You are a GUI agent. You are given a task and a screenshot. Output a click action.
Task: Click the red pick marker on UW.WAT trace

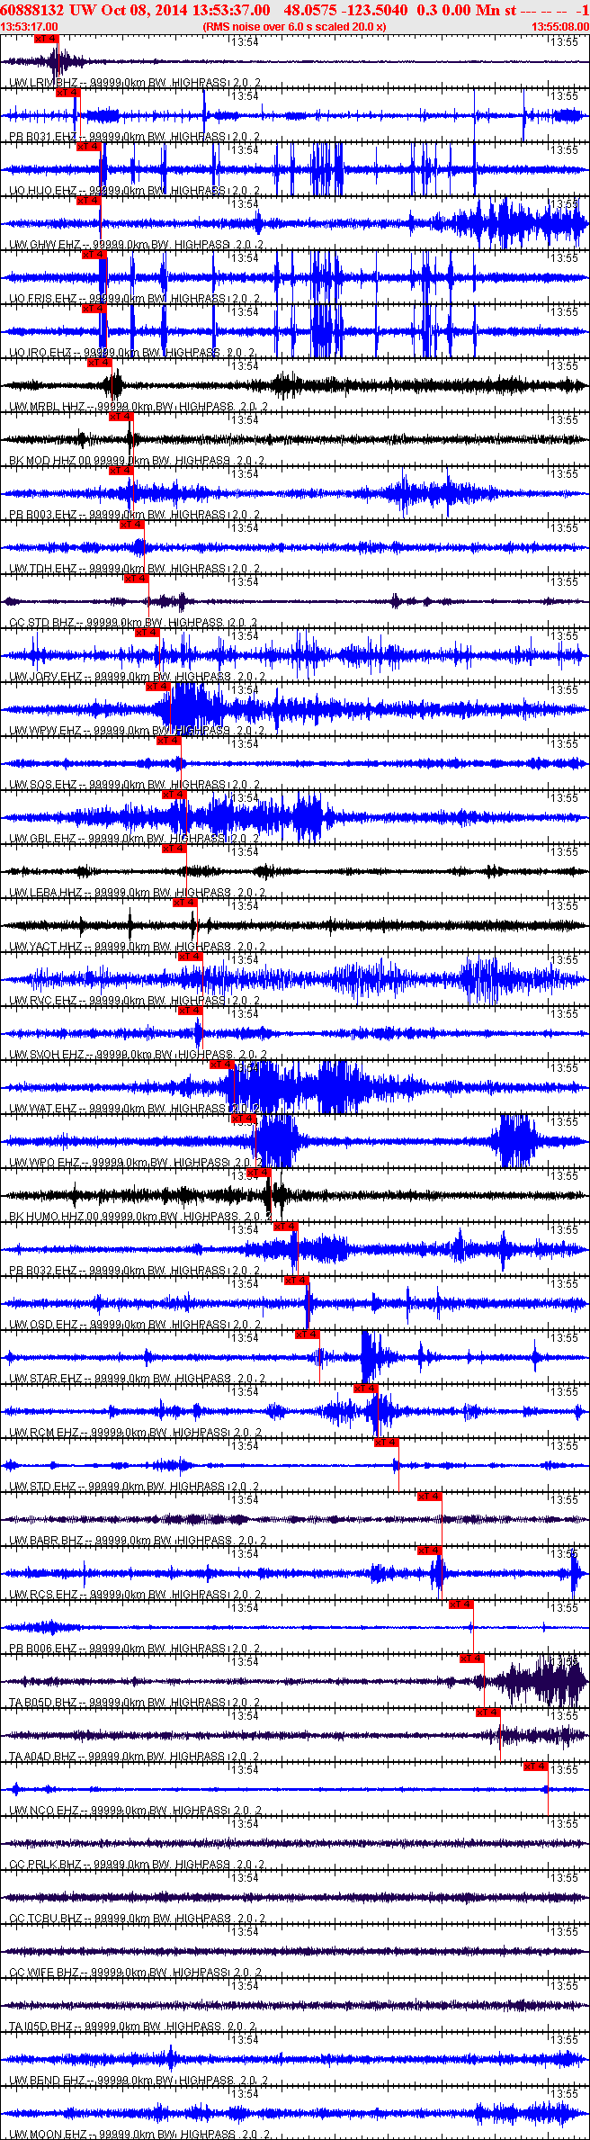[222, 1065]
